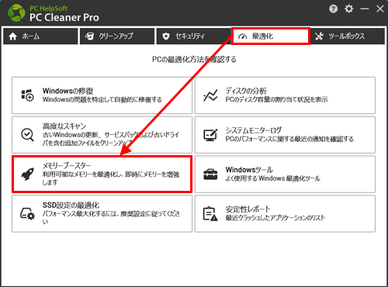The height and width of the screenshot is (287, 388).
Task: Click the よく使用する Windows 最適化ツール text
Action: click(x=272, y=178)
